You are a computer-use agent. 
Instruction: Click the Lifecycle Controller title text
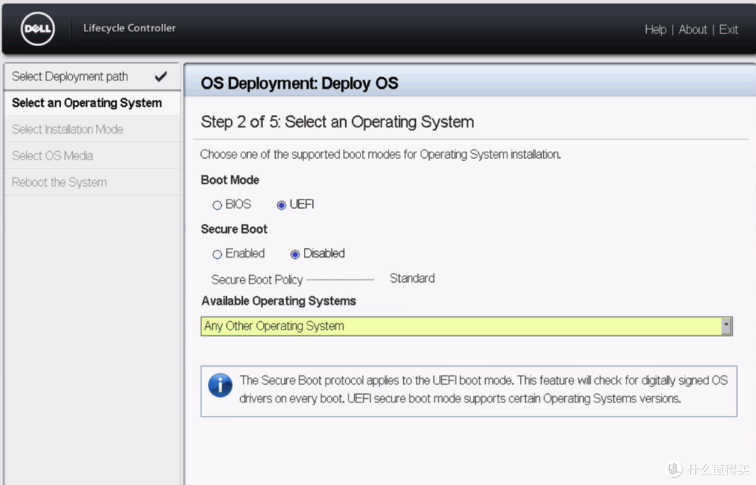point(129,28)
